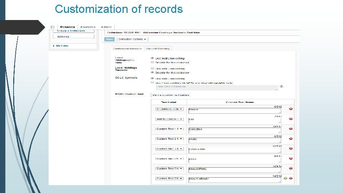This screenshot has width=343, height=193.
Task: Open the Customize Records tab
Action: [128, 49]
